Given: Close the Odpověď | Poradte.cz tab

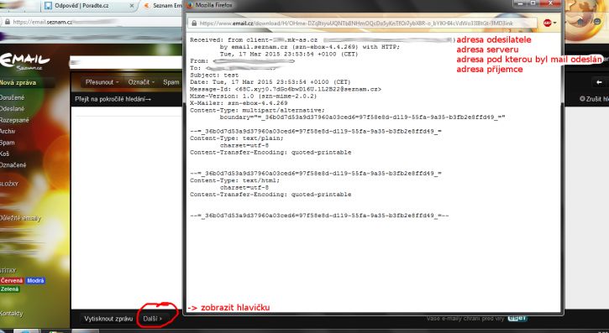Looking at the screenshot, I should pos(132,6).
